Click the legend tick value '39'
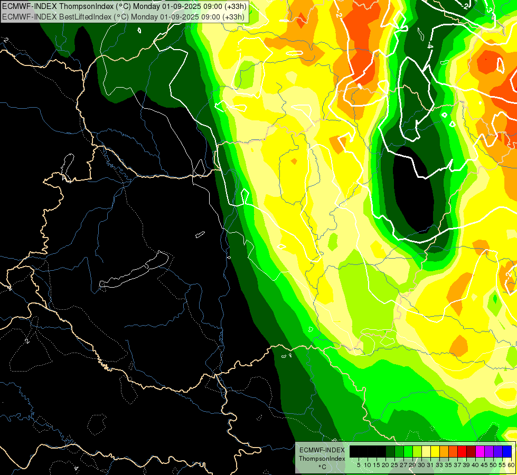The image size is (517, 475). coord(466,465)
